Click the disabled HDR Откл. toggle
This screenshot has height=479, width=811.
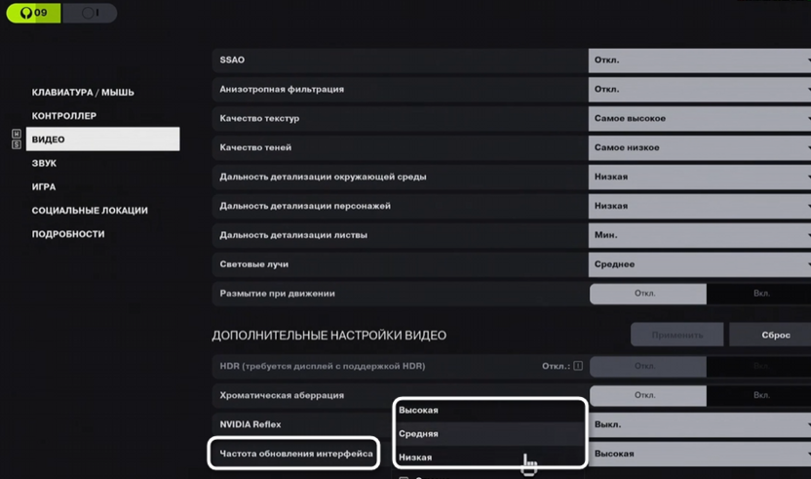(x=647, y=367)
